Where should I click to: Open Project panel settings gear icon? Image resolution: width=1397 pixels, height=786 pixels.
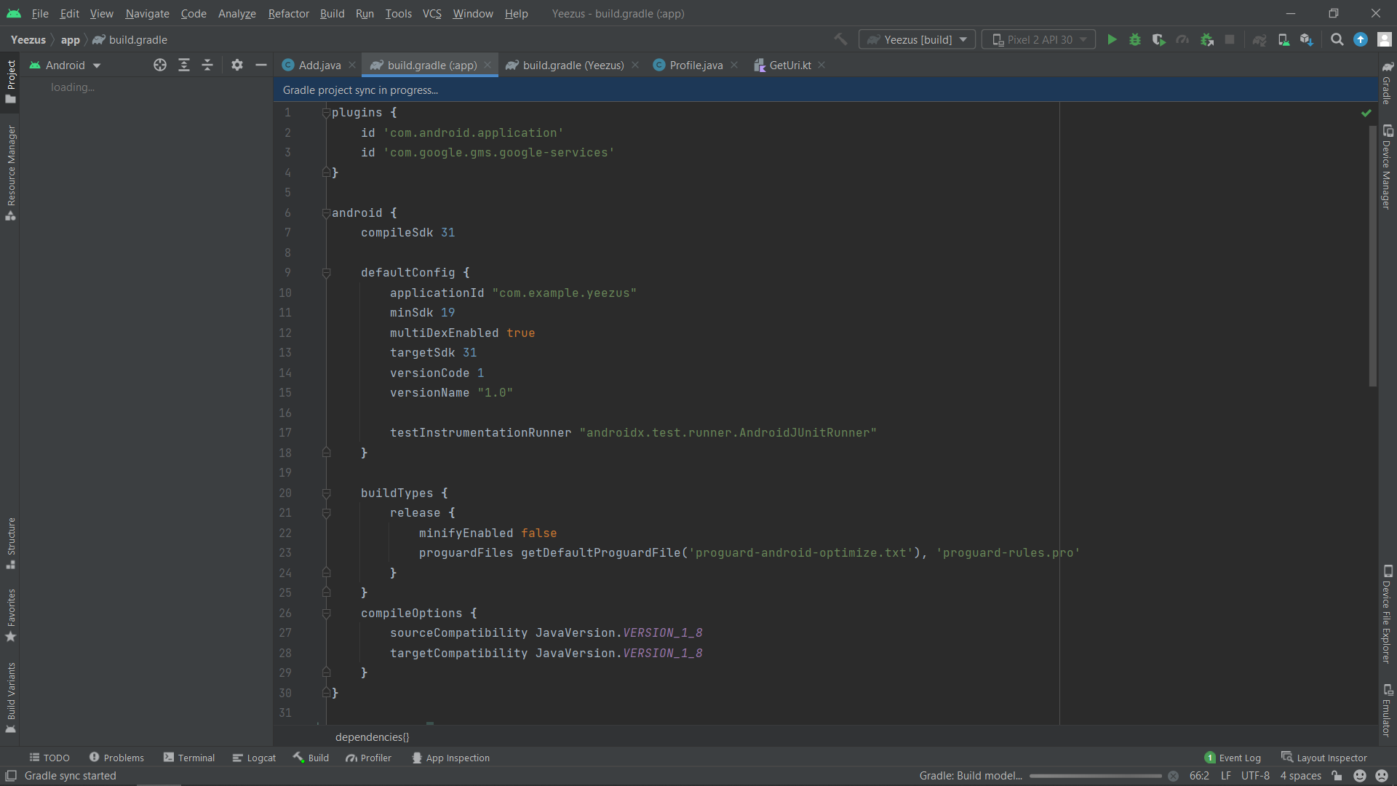tap(236, 65)
